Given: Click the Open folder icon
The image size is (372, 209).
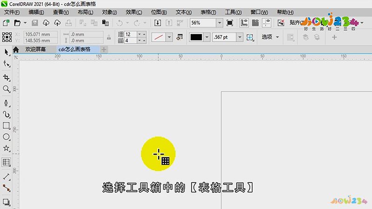Looking at the screenshot, I should (x=17, y=23).
